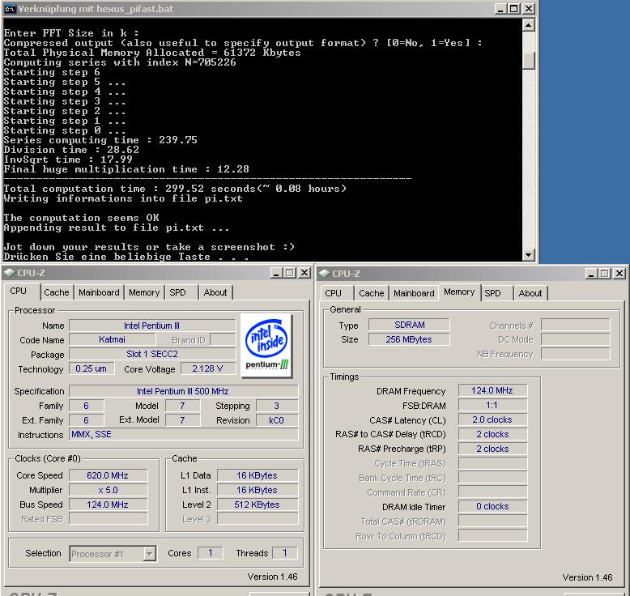
Task: Click the command prompt window icon
Action: 10,8
